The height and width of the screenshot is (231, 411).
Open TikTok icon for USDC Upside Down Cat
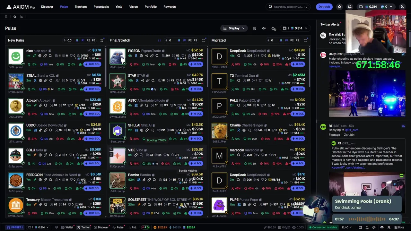click(40, 130)
